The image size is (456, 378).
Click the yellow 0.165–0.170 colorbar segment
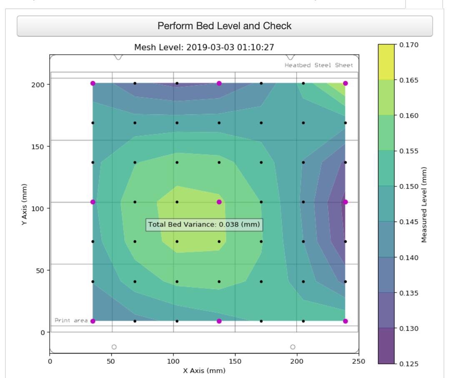tap(386, 62)
